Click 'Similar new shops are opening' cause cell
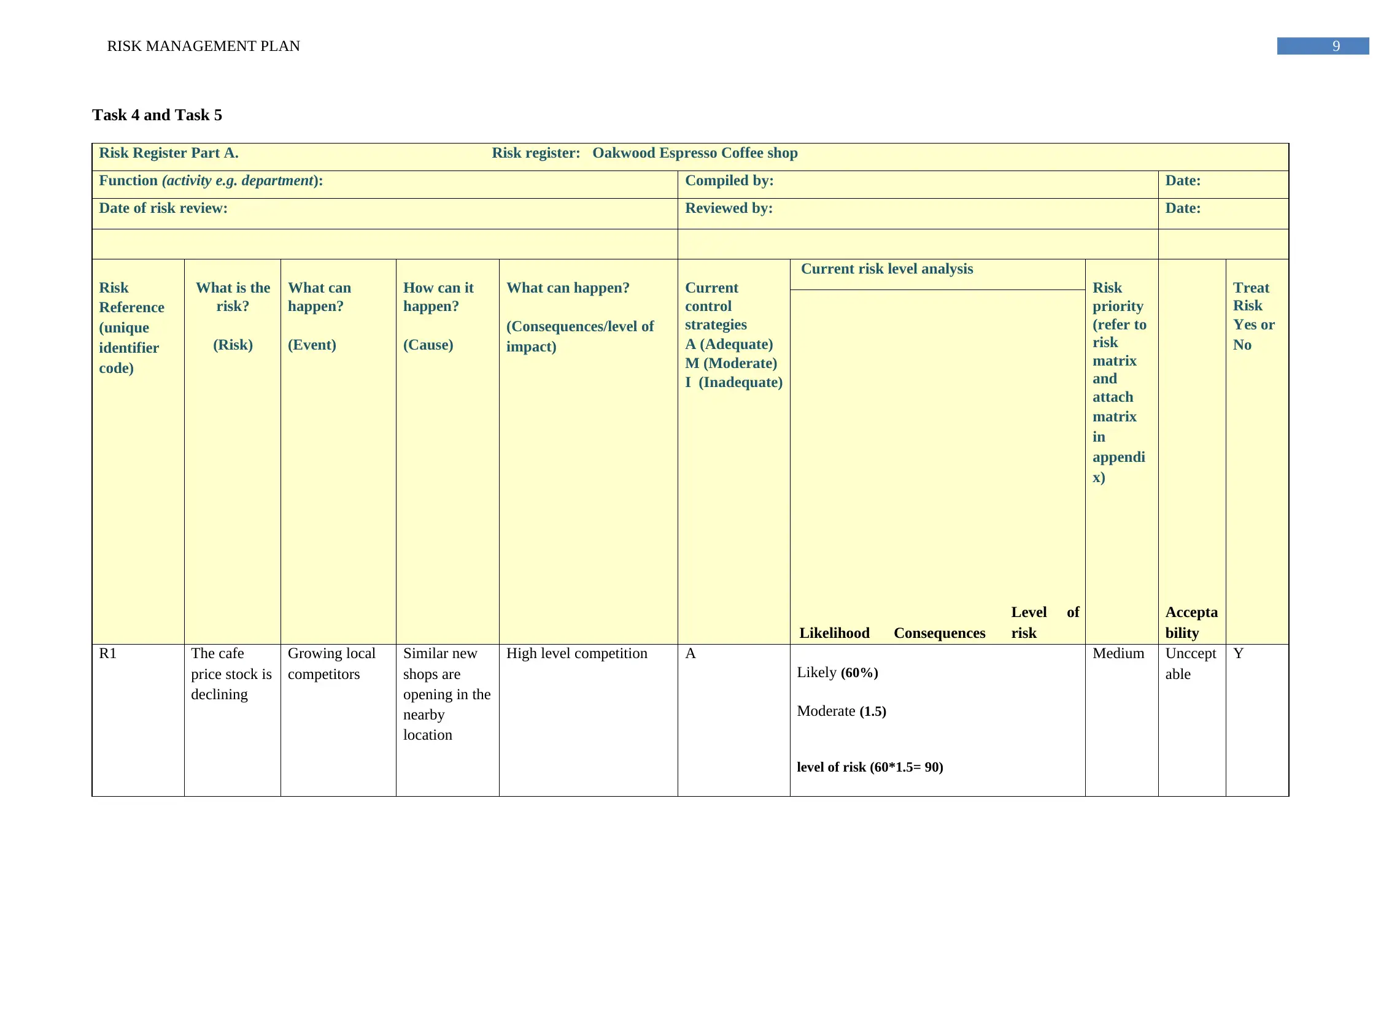The height and width of the screenshot is (1012, 1381). pos(447,720)
